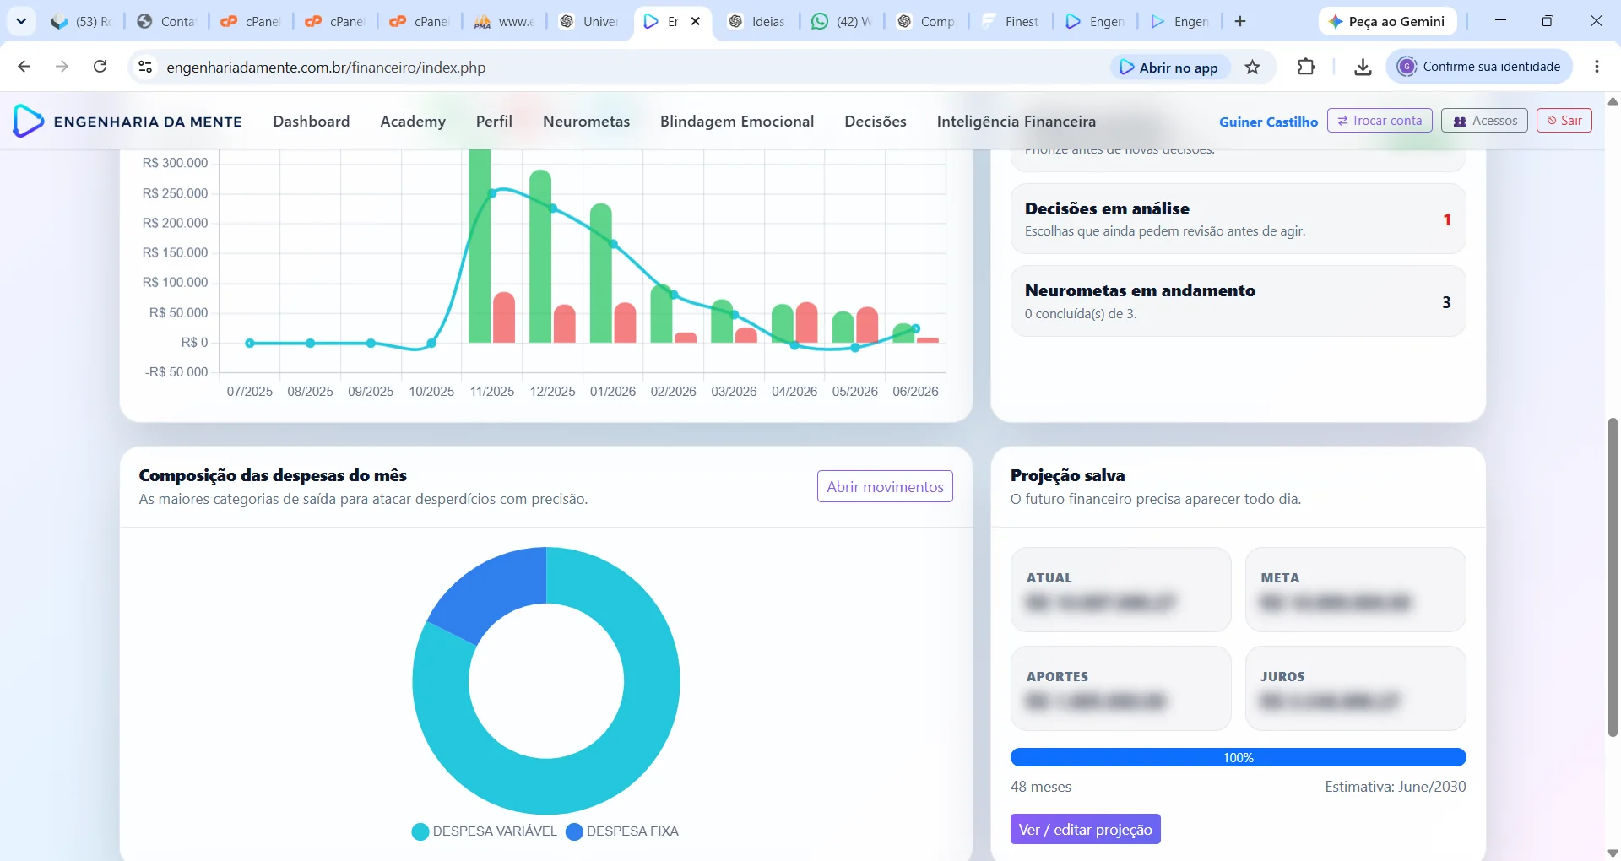Image resolution: width=1621 pixels, height=861 pixels.
Task: Switch to the first cPanel tab
Action: click(251, 21)
